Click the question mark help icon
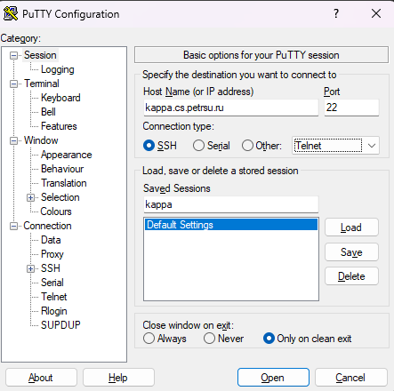 (x=336, y=13)
